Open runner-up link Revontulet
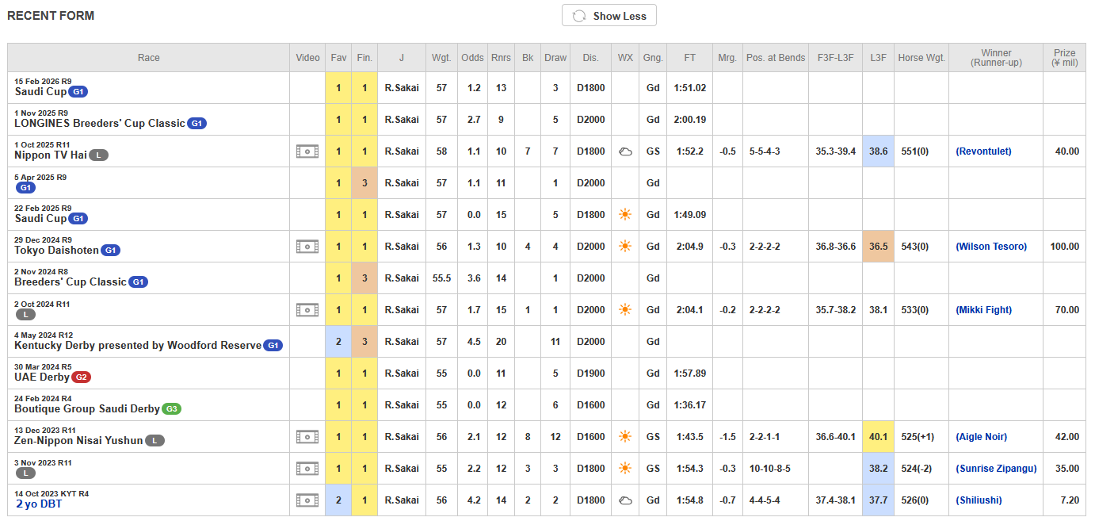Image resolution: width=1095 pixels, height=521 pixels. (983, 151)
